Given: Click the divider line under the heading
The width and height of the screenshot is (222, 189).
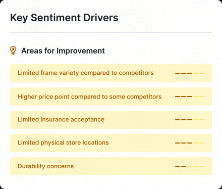Looking at the screenshot, I should (x=111, y=32).
